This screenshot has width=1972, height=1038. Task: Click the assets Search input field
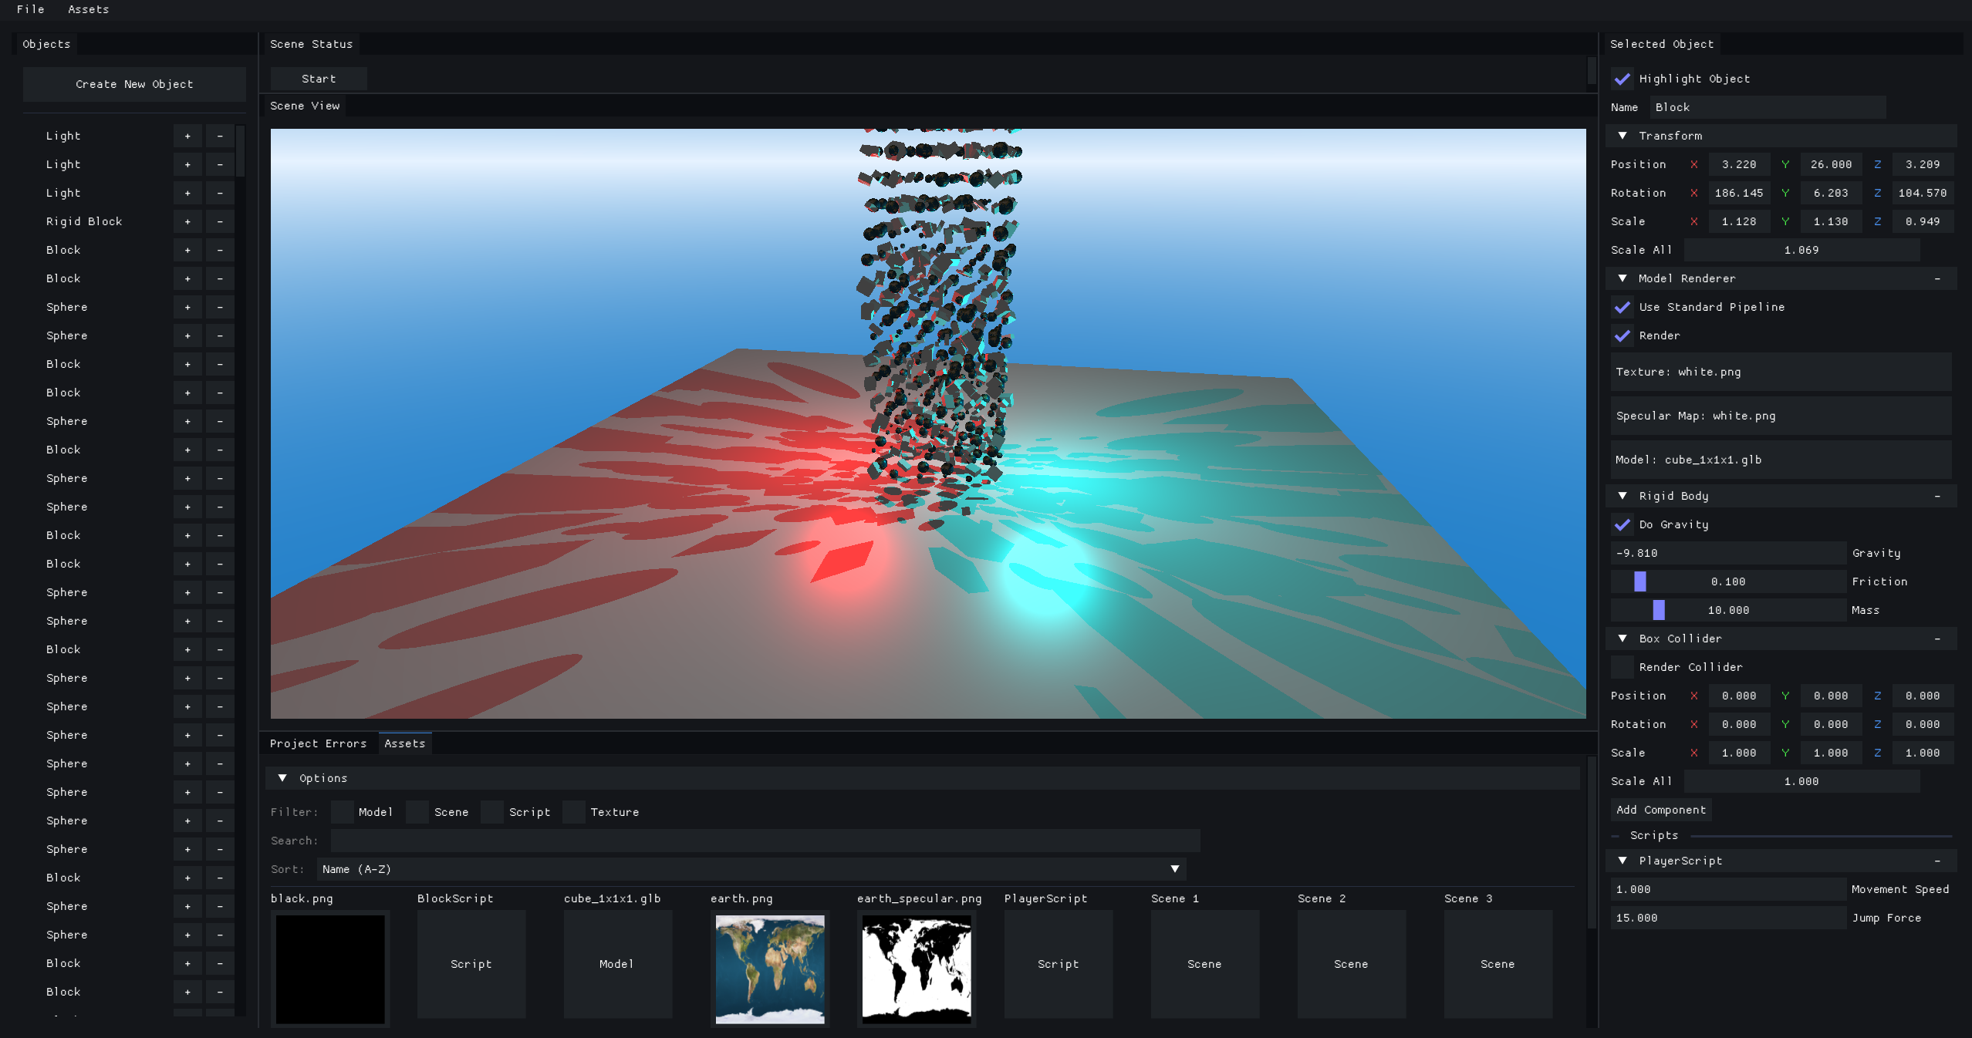click(x=765, y=841)
